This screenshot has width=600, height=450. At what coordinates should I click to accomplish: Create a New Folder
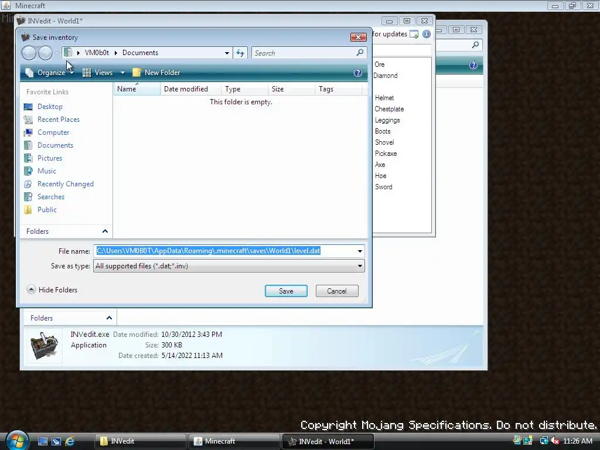point(156,72)
